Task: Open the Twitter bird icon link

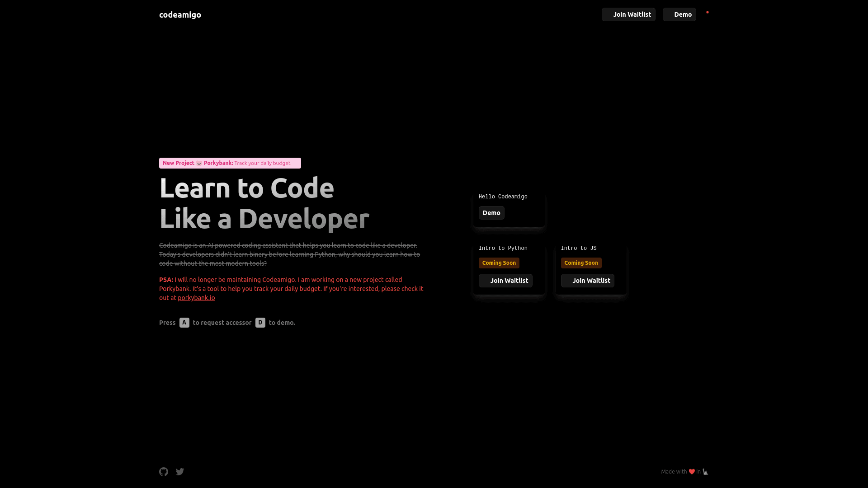Action: [180, 472]
